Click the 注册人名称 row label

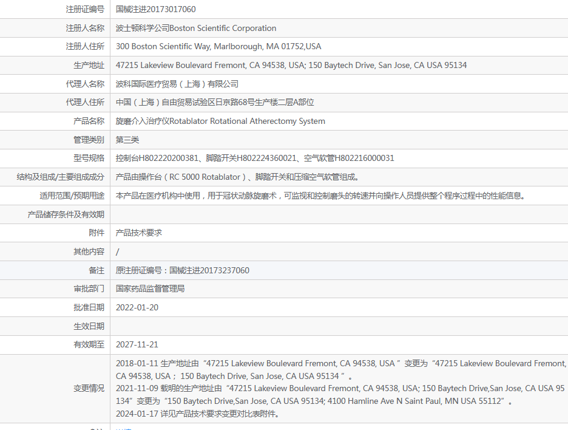click(85, 28)
